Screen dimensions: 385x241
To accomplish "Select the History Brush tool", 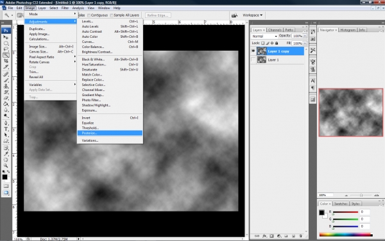I will click(6, 92).
